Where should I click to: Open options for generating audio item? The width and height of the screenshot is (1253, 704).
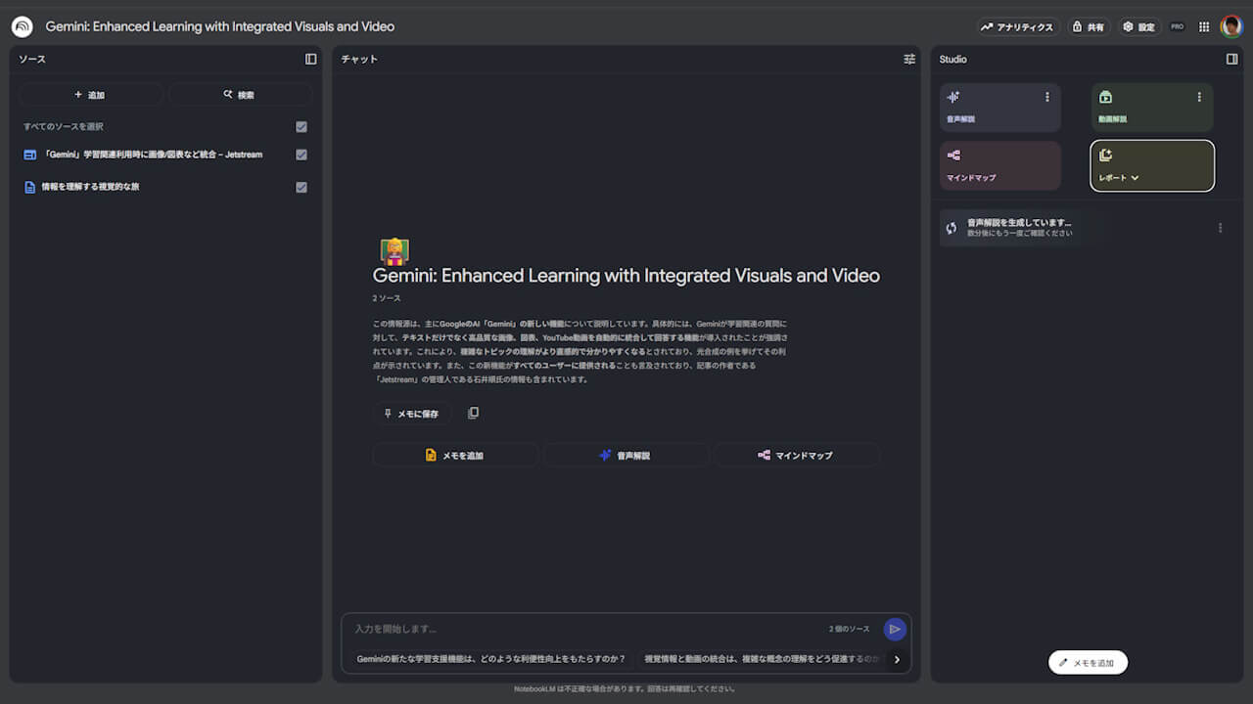(x=1220, y=228)
